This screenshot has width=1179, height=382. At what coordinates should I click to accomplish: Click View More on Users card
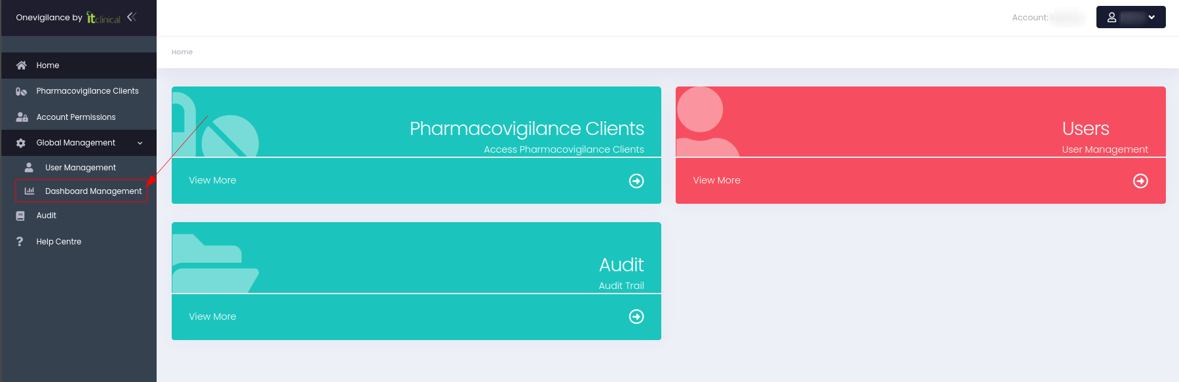pos(716,180)
